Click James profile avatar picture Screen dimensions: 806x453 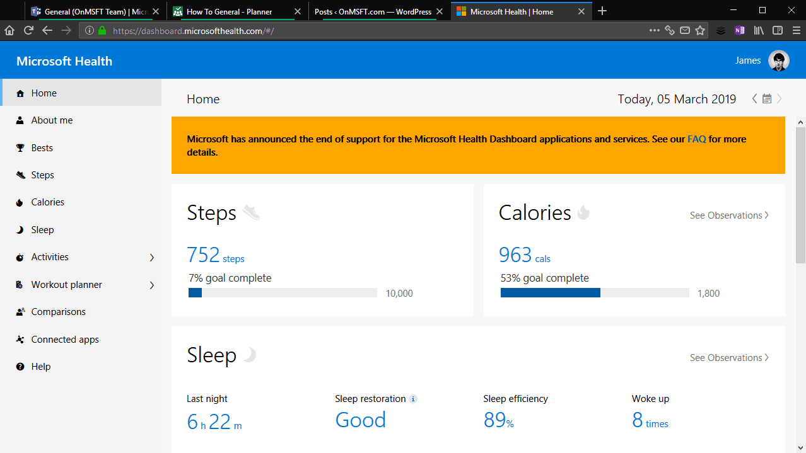point(779,61)
